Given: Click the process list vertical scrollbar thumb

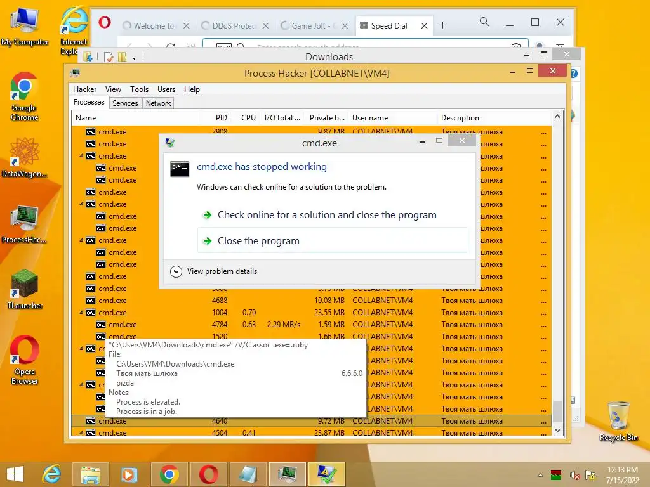Looking at the screenshot, I should pyautogui.click(x=557, y=411).
